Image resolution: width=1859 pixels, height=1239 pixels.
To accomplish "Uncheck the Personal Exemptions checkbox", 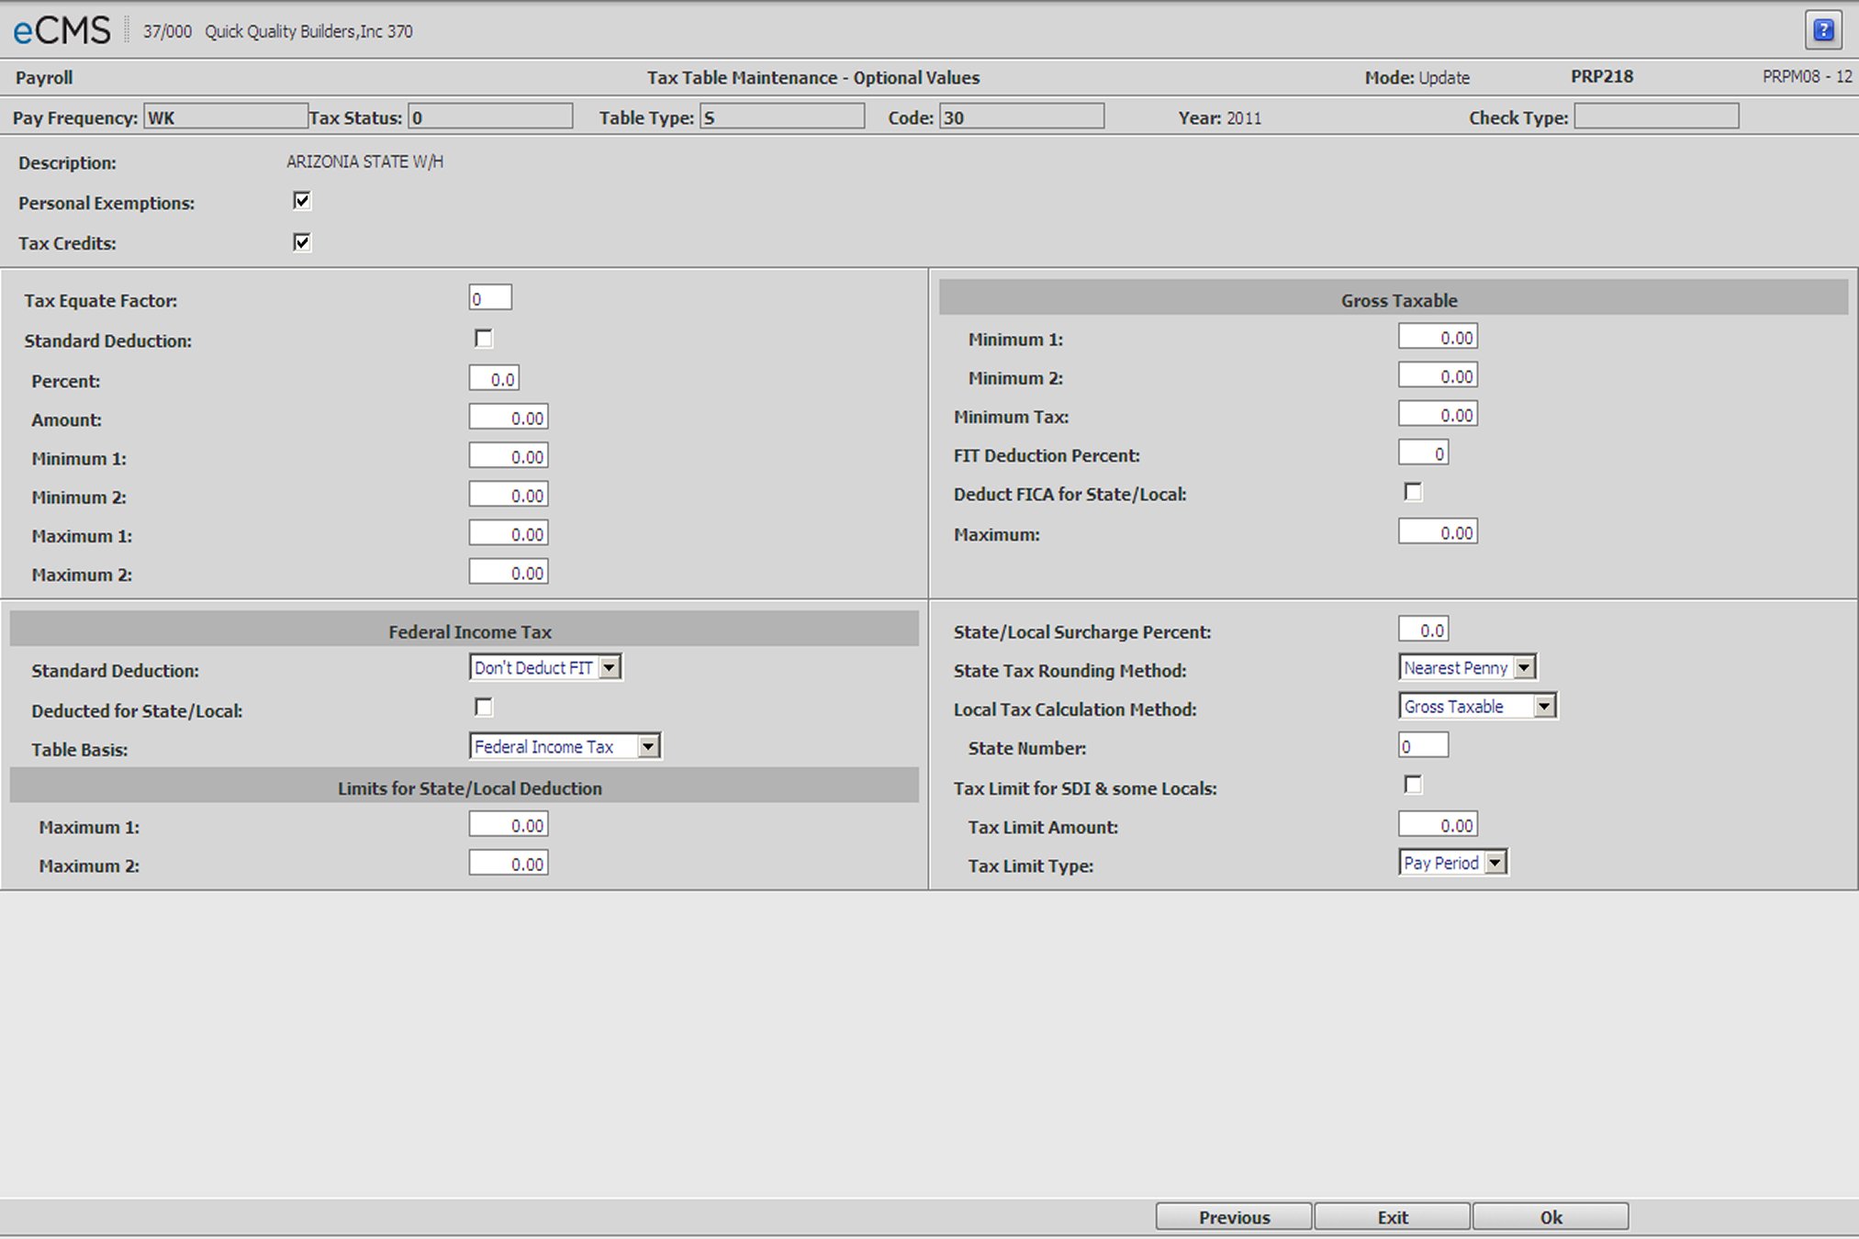I will pyautogui.click(x=301, y=201).
